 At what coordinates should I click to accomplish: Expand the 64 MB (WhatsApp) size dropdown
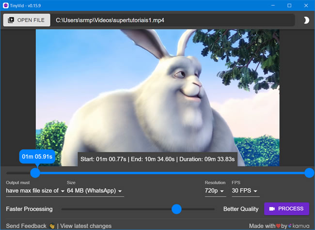coord(95,191)
